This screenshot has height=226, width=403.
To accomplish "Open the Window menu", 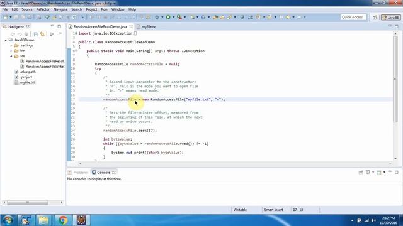I will click(118, 9).
